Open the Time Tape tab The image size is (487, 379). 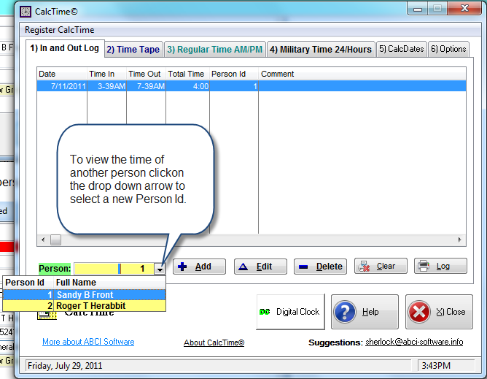pyautogui.click(x=133, y=49)
